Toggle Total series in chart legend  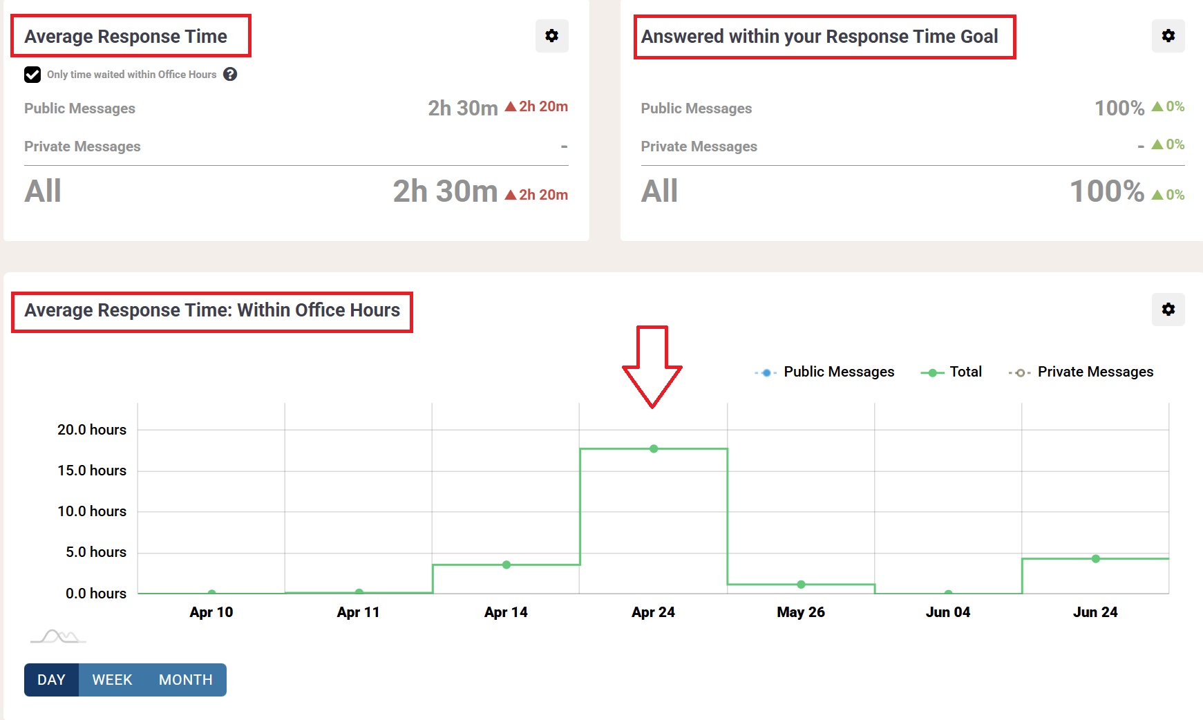(x=951, y=372)
